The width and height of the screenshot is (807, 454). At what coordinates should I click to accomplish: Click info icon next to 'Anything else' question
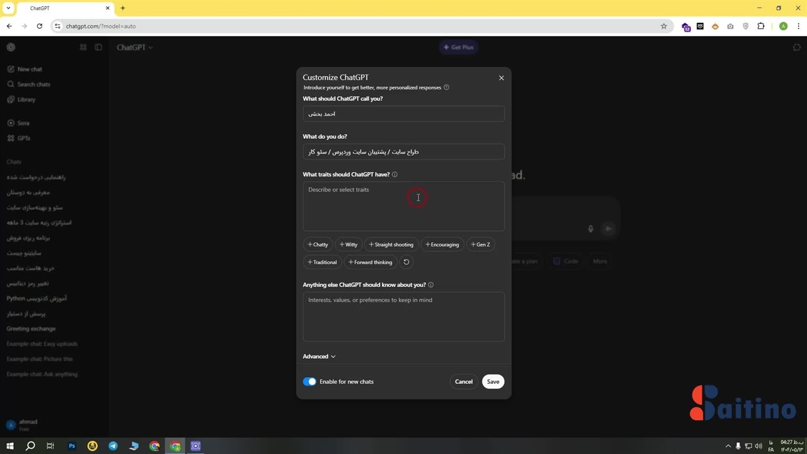[x=431, y=285]
